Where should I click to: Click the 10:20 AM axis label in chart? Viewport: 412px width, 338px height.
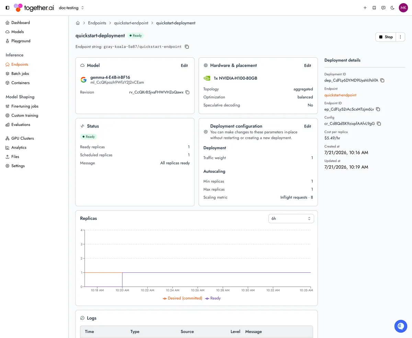tap(122, 290)
